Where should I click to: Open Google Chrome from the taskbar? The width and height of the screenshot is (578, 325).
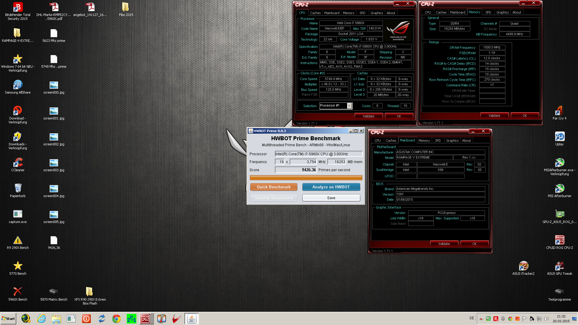pos(117,318)
